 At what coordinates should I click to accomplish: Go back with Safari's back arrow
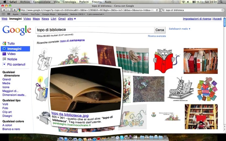(4, 10)
